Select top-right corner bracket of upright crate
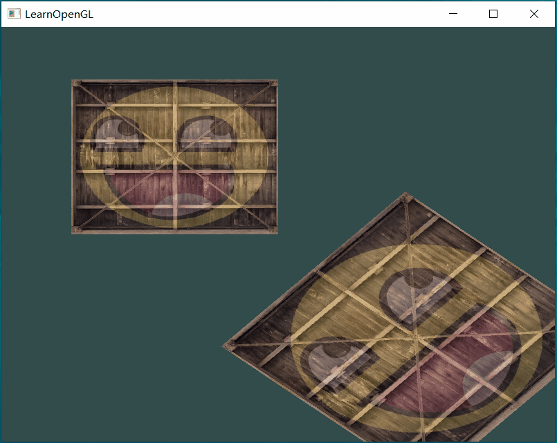557x443 pixels. click(273, 84)
